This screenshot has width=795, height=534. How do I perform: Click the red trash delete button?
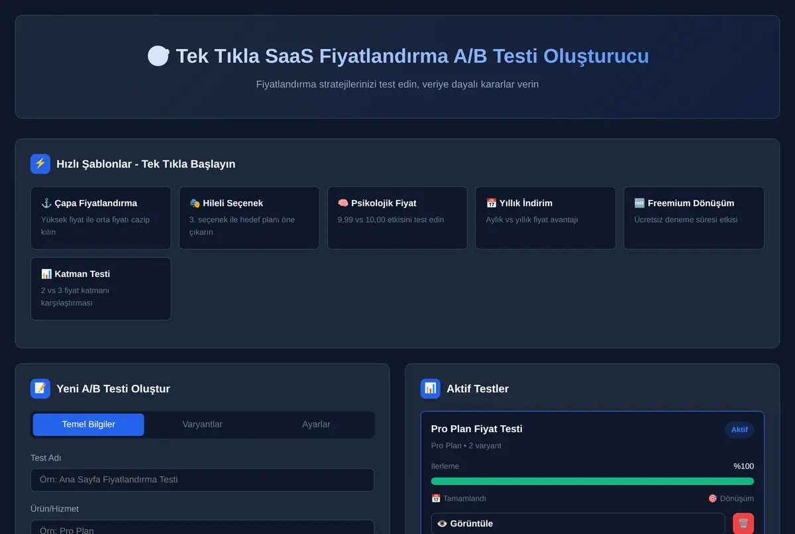(743, 523)
